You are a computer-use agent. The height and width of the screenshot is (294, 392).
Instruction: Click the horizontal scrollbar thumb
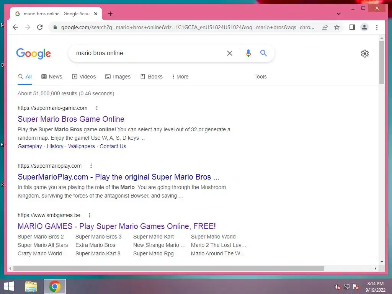point(169,268)
